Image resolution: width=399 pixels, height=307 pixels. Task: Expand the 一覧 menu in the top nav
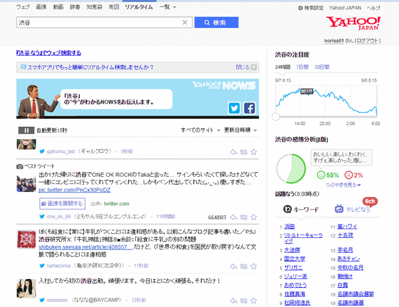click(x=168, y=7)
